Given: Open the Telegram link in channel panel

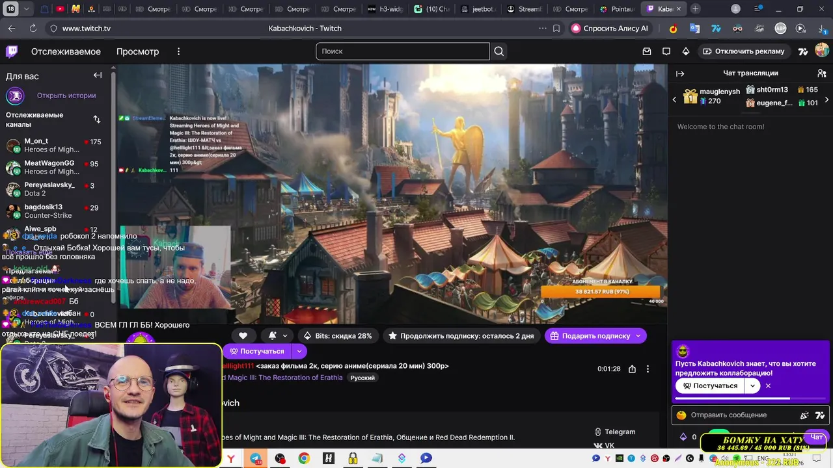Looking at the screenshot, I should [x=615, y=432].
